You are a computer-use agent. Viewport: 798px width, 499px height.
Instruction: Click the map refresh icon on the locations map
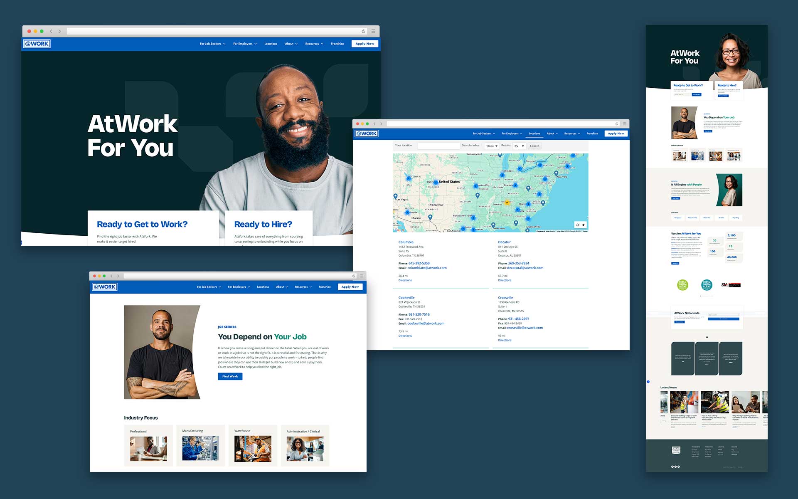(578, 225)
